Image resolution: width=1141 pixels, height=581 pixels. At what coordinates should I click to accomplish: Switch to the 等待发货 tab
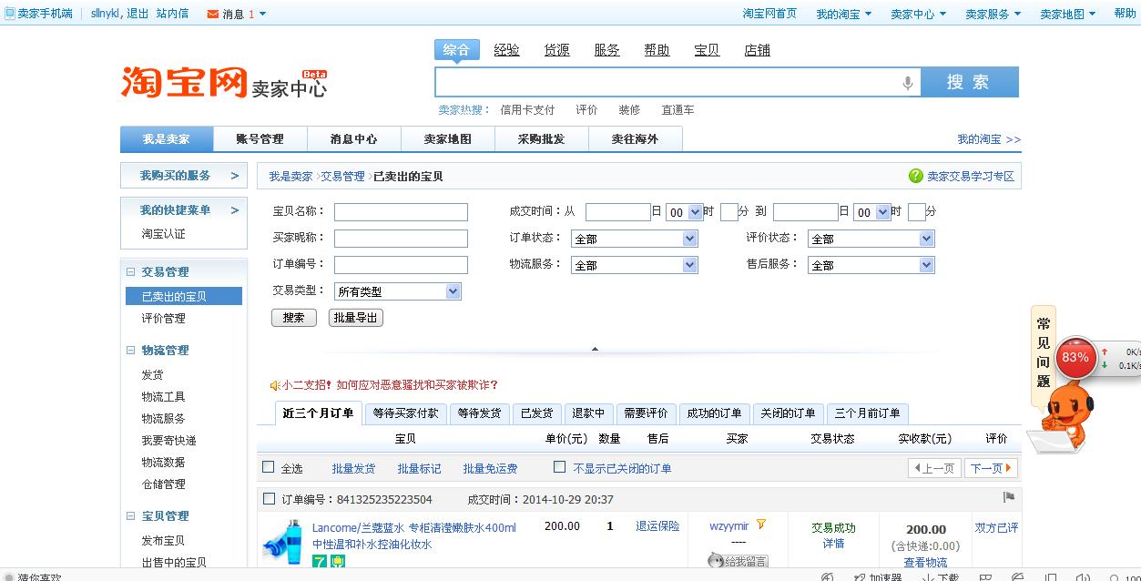479,413
